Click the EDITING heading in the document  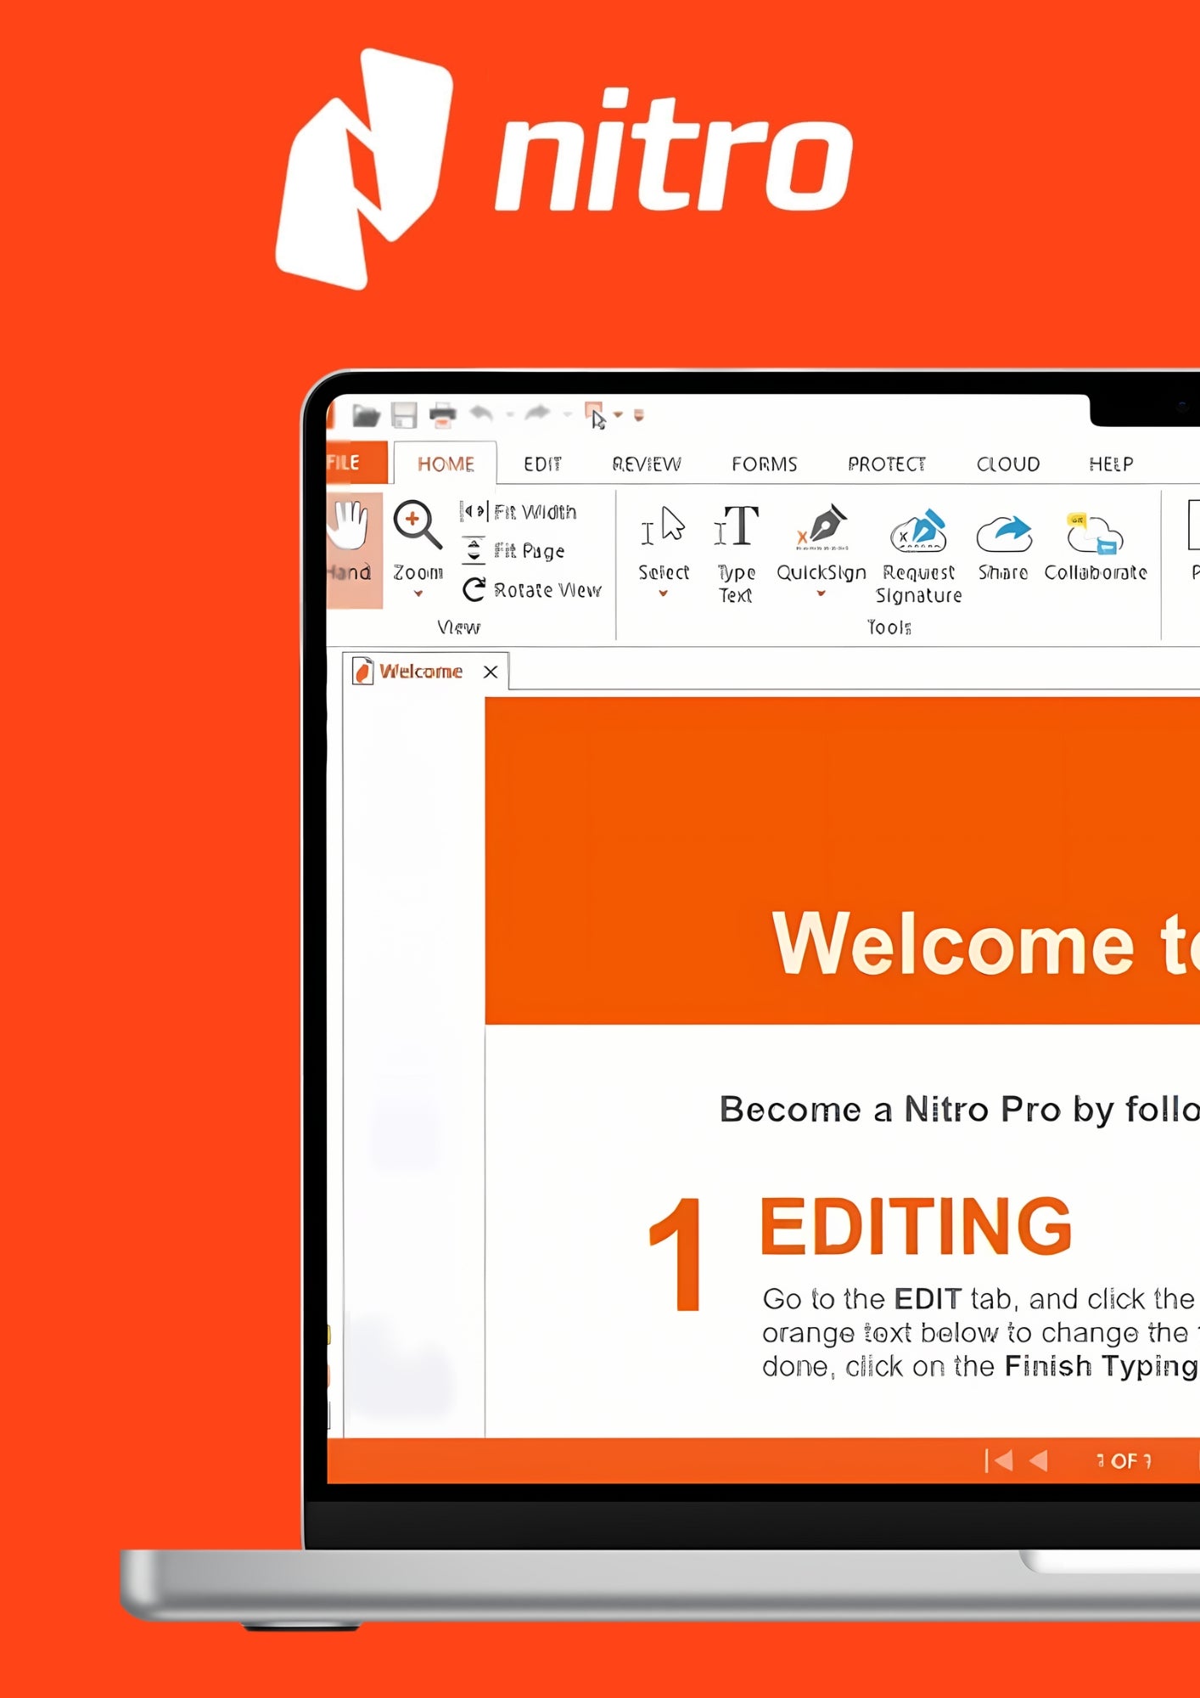pos(917,1226)
